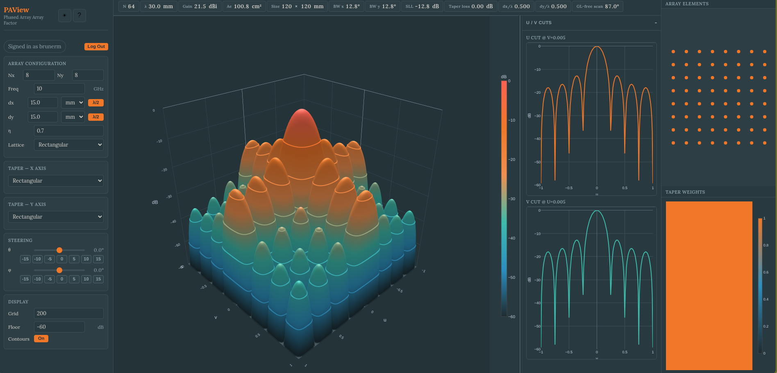
Task: Click the θ steering slider handle
Action: pyautogui.click(x=59, y=250)
